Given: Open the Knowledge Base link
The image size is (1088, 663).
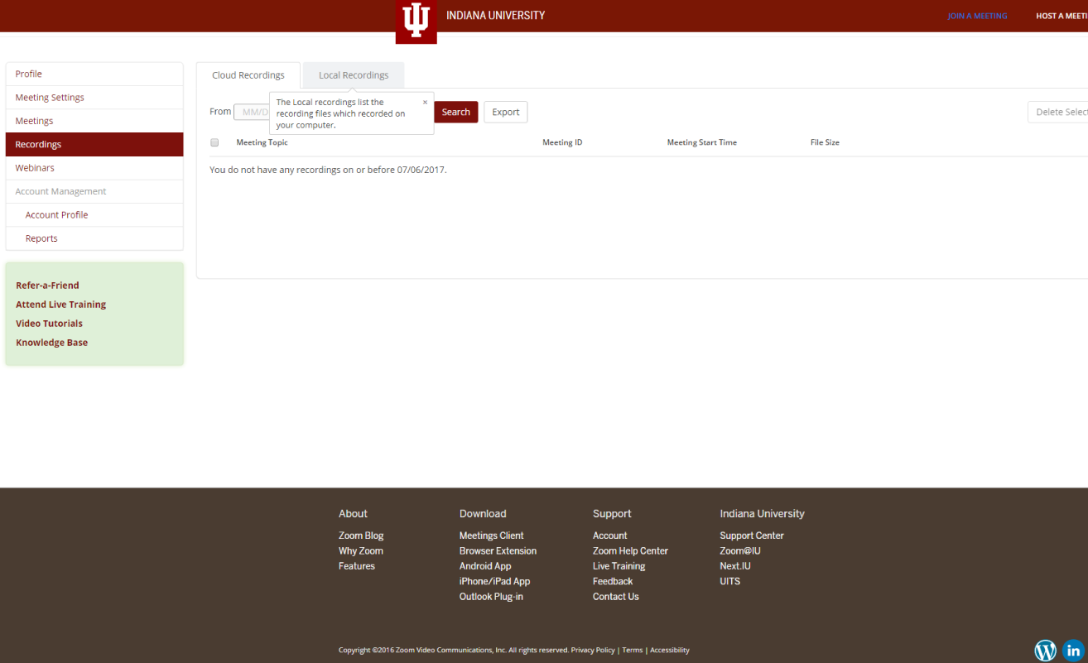Looking at the screenshot, I should pos(51,343).
